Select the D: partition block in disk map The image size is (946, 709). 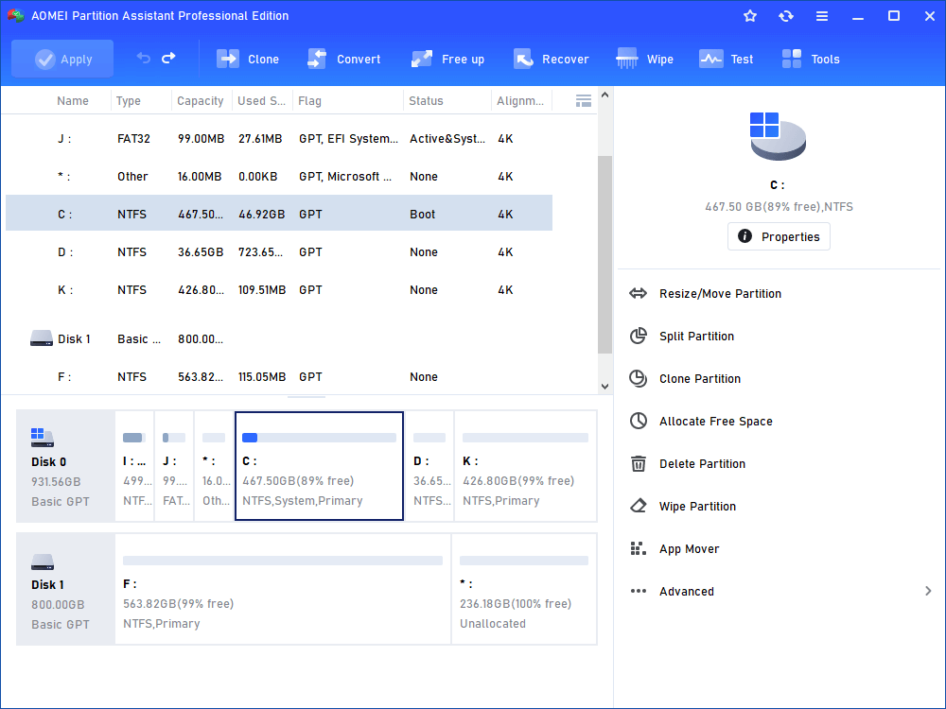click(429, 466)
